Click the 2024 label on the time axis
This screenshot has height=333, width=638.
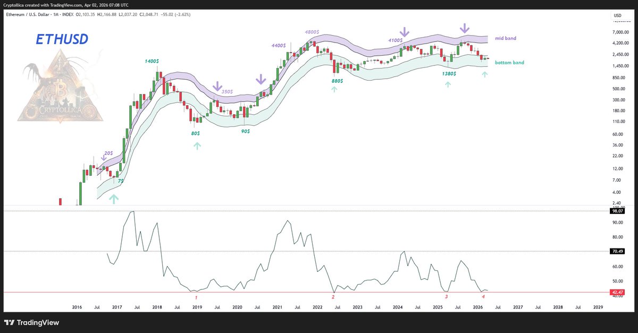(x=397, y=308)
